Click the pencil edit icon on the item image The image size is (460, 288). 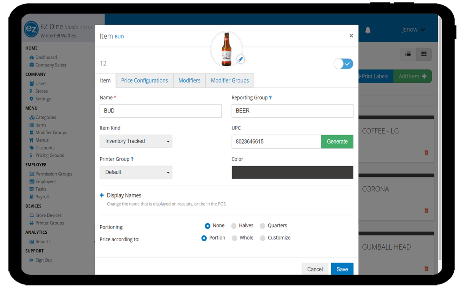pos(241,59)
